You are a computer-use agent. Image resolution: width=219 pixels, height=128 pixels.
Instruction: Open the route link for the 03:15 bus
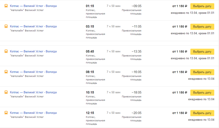pyautogui.click(x=33, y=26)
